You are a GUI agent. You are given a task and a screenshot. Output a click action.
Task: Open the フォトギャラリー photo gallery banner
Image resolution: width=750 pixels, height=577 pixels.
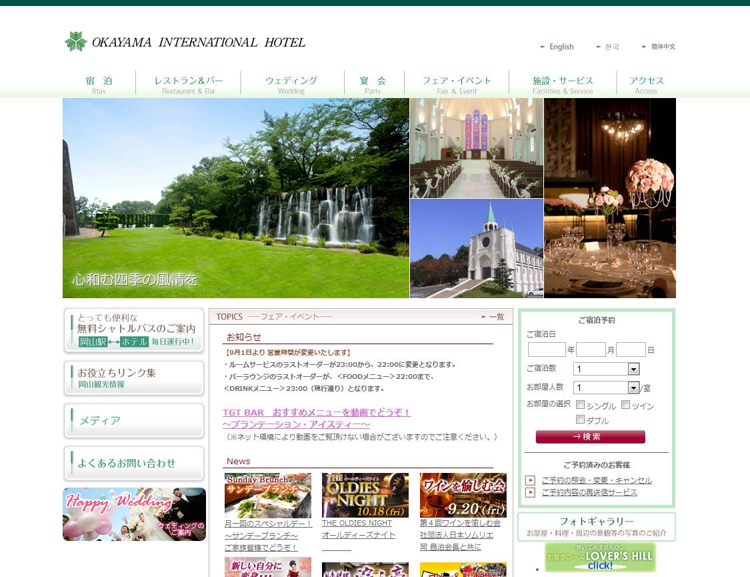coord(596,526)
